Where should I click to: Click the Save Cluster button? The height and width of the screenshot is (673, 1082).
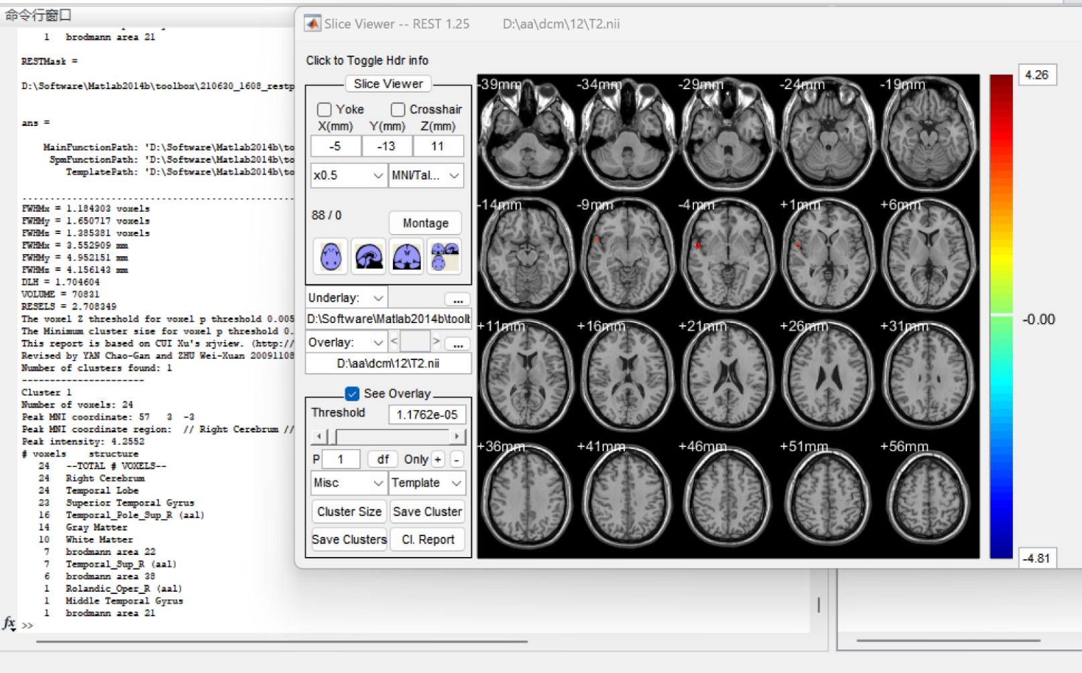point(427,511)
